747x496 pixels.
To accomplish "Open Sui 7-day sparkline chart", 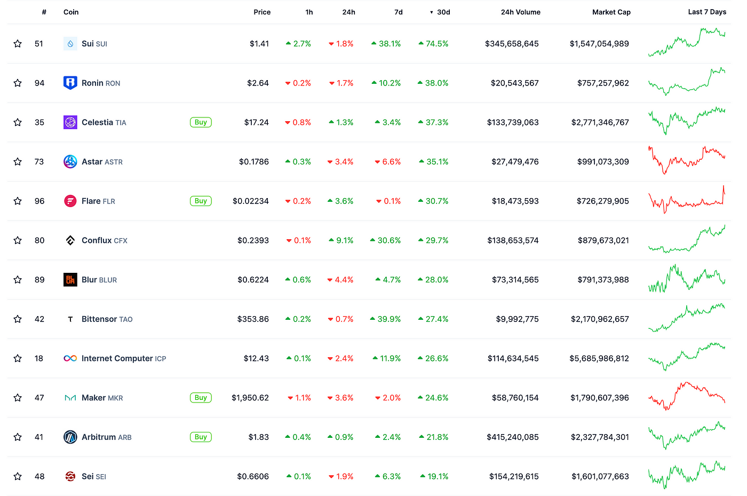I will [687, 42].
